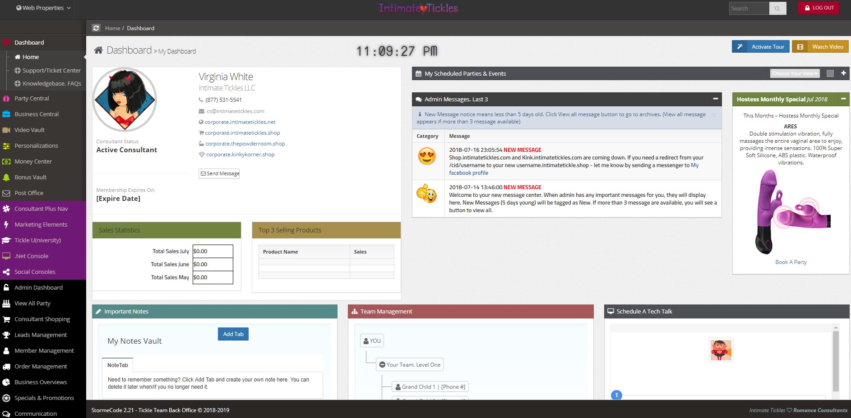Viewport: 851px width, 418px height.
Task: Click the Send Message button
Action: [x=219, y=173]
